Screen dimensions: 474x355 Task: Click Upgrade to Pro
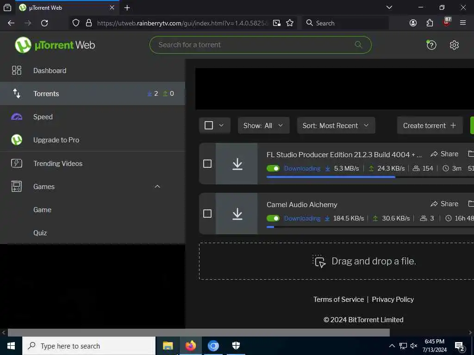[x=93, y=140]
